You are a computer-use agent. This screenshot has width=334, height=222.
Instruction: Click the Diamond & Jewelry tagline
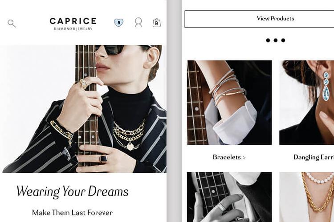pos(73,29)
